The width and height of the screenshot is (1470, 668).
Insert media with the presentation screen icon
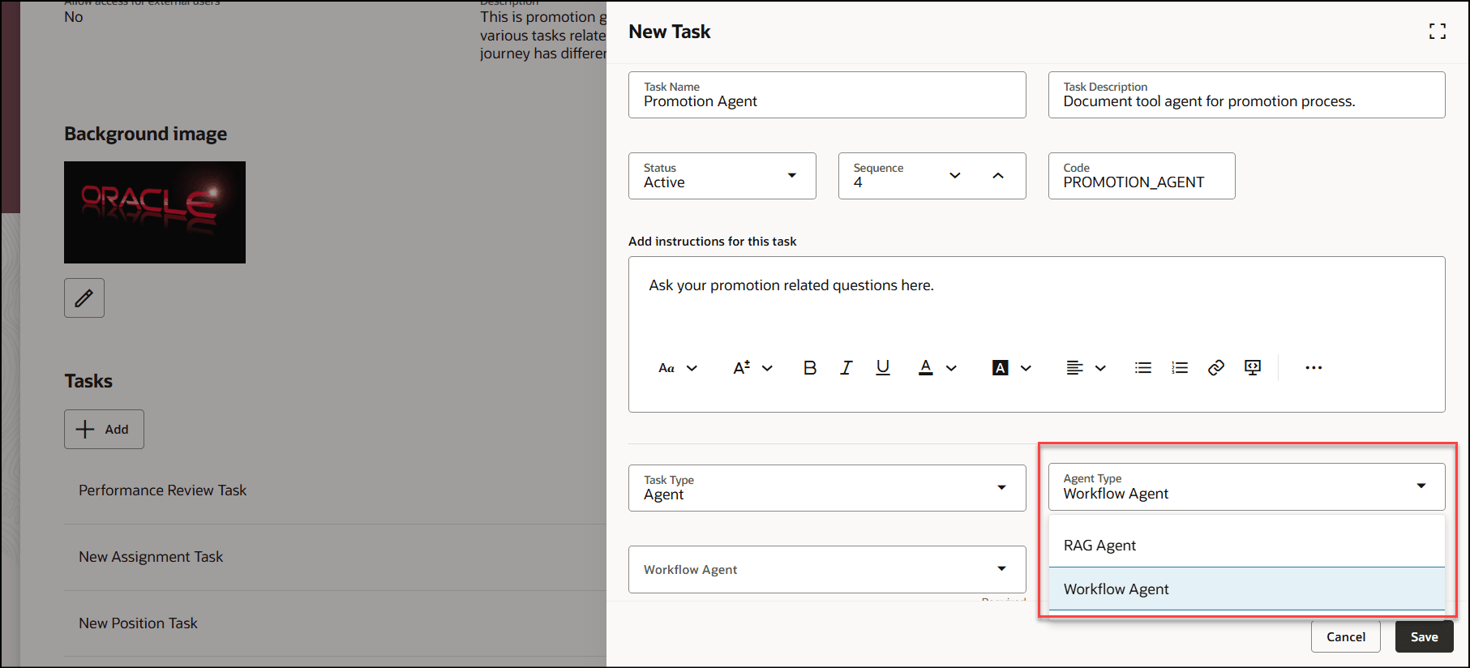pos(1253,368)
